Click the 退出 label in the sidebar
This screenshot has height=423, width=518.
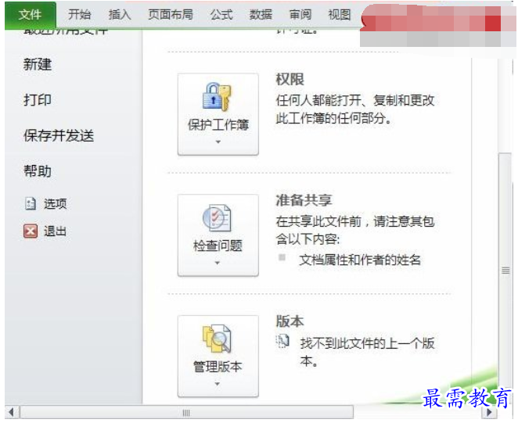(56, 231)
